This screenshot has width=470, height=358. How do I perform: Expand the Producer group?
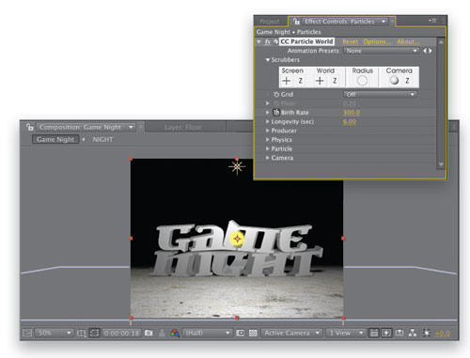(x=268, y=131)
